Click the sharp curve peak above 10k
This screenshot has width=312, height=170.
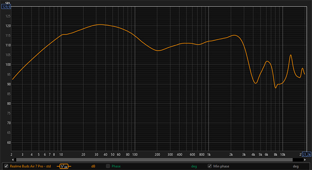point(291,55)
